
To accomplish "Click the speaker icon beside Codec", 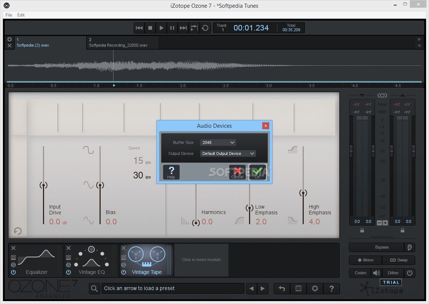I will coord(376,273).
